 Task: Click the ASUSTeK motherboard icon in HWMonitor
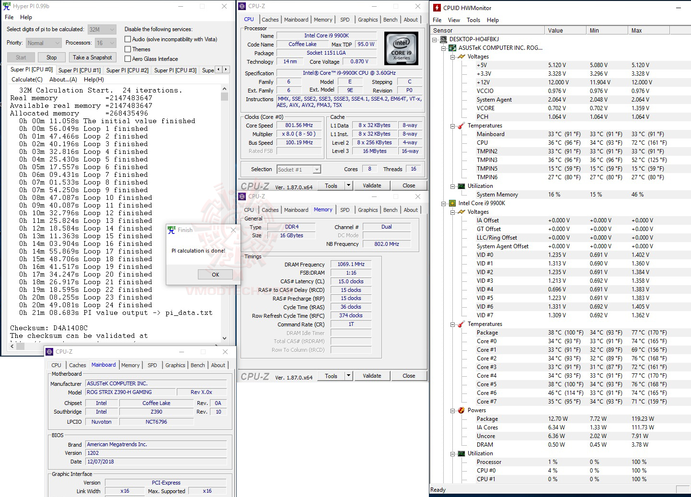click(452, 48)
